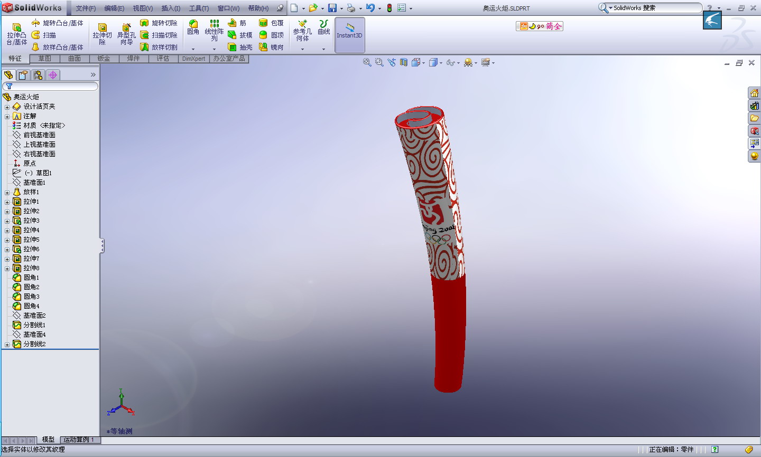Click the 曲线 curves tool
The width and height of the screenshot is (761, 457).
(324, 27)
